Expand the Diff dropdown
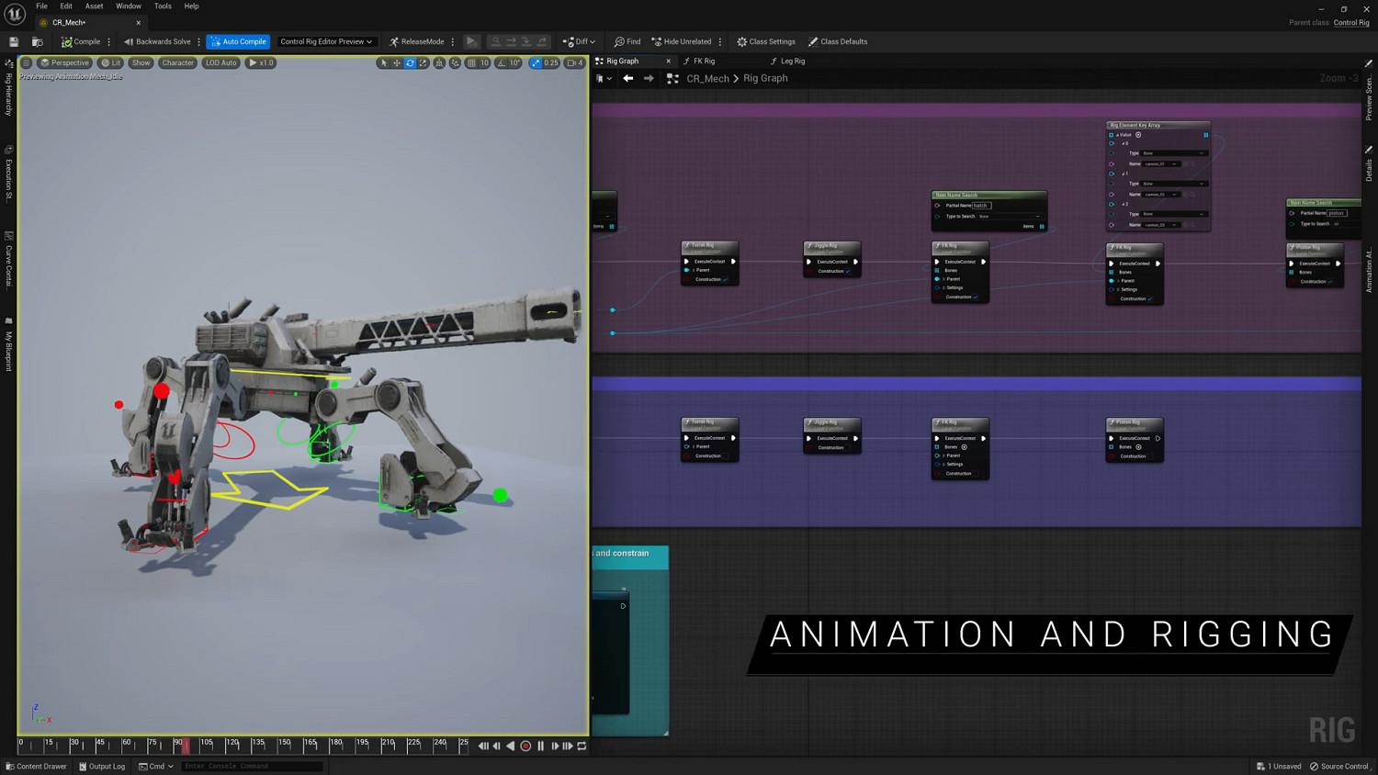Screen dimensions: 1378x775 tap(580, 41)
